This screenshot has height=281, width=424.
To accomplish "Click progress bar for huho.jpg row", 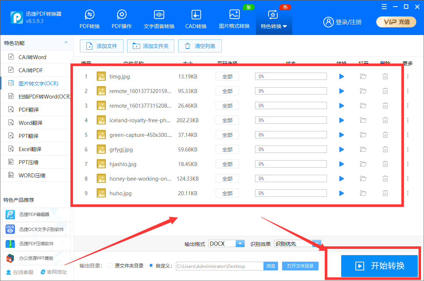I will (x=291, y=193).
